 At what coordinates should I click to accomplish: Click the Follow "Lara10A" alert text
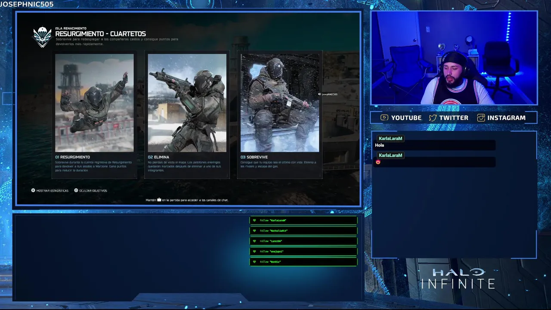(271, 241)
